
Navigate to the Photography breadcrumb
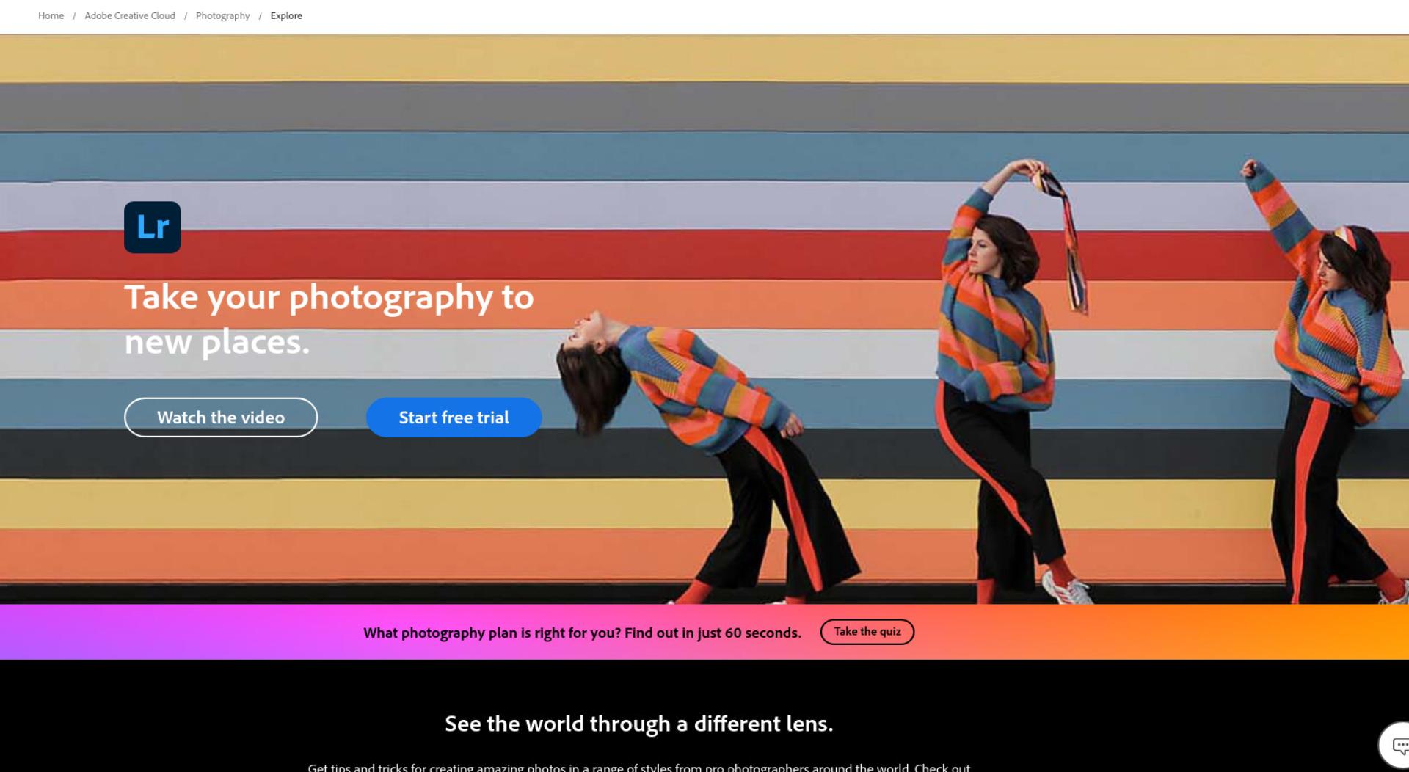222,15
